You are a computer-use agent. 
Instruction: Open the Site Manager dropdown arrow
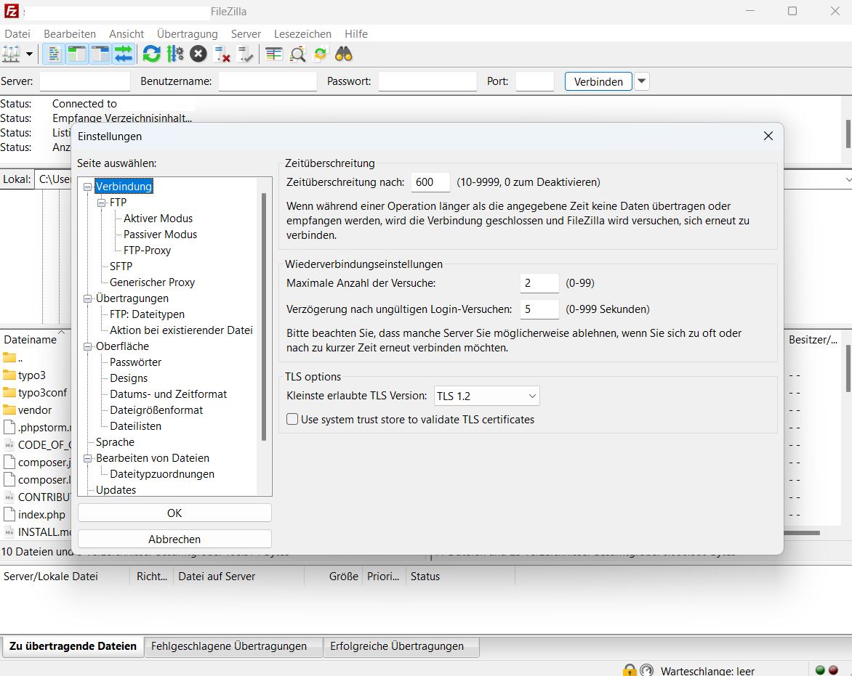tap(29, 54)
